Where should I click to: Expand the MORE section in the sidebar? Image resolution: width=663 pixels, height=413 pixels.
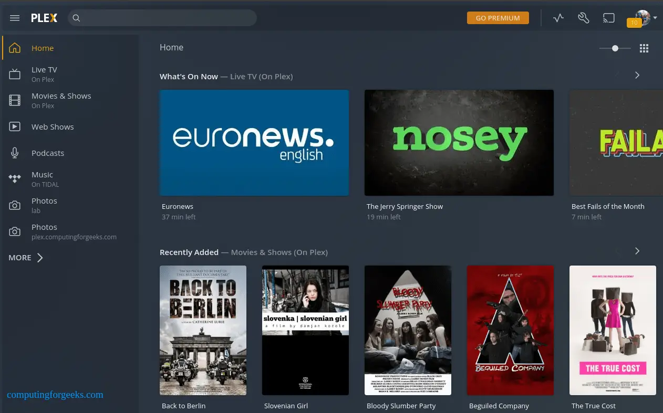click(x=25, y=257)
